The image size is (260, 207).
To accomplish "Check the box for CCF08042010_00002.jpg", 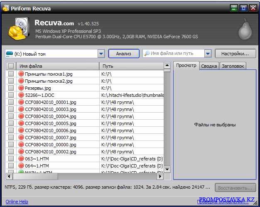I will (11, 151).
